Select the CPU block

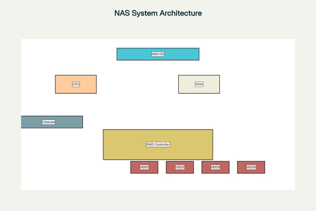point(76,84)
